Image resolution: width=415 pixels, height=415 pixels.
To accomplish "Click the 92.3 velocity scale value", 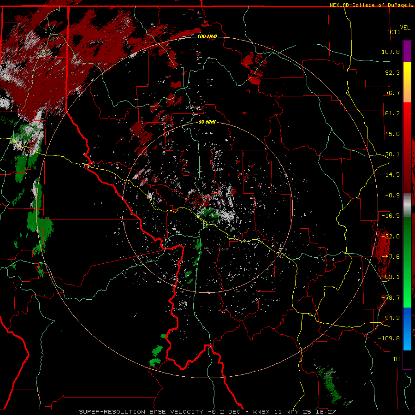I will click(x=392, y=72).
